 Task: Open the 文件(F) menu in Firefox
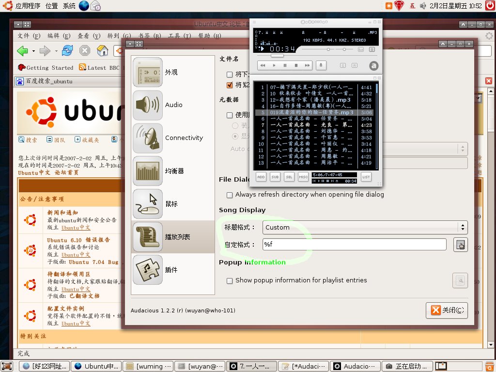[x=29, y=36]
